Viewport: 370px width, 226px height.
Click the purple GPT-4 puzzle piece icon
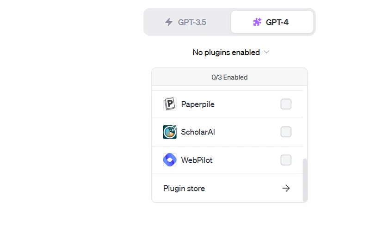click(257, 22)
